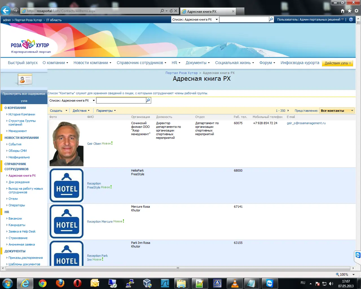This screenshot has height=289, width=361.
Task: Open Google Chrome from taskbar
Action: 43,283
